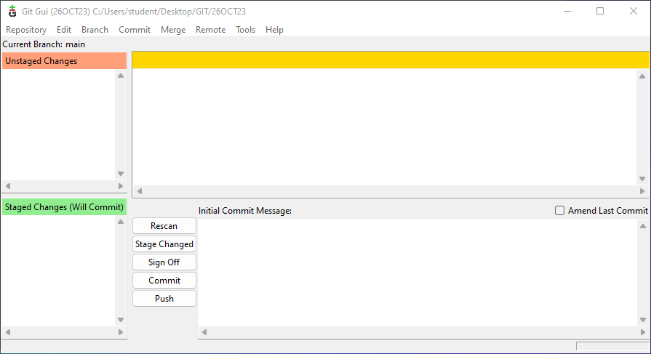
Task: Open the Remote menu
Action: tap(210, 30)
